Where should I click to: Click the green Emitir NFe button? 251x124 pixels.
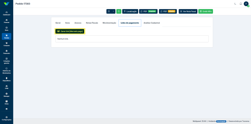pos(206,11)
